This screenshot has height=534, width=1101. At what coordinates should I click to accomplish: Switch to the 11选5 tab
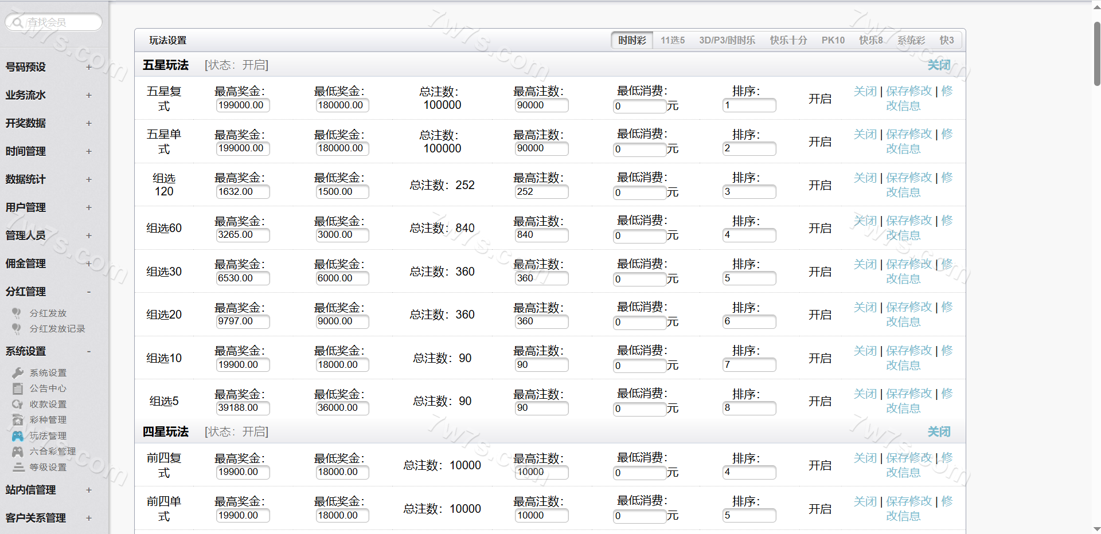(672, 41)
